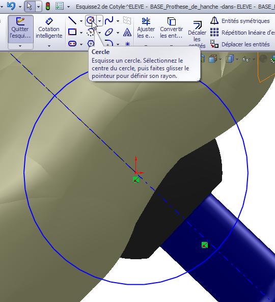
Task: Toggle Quitter l'esquisse sketch mode
Action: (20, 29)
